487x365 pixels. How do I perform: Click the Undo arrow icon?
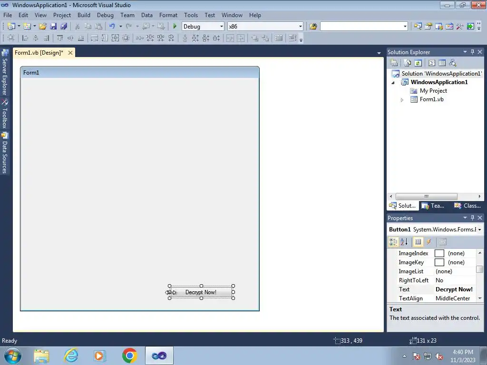click(x=112, y=27)
